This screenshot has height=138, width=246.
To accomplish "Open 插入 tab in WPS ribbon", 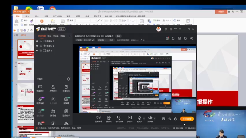I will 27,16.
